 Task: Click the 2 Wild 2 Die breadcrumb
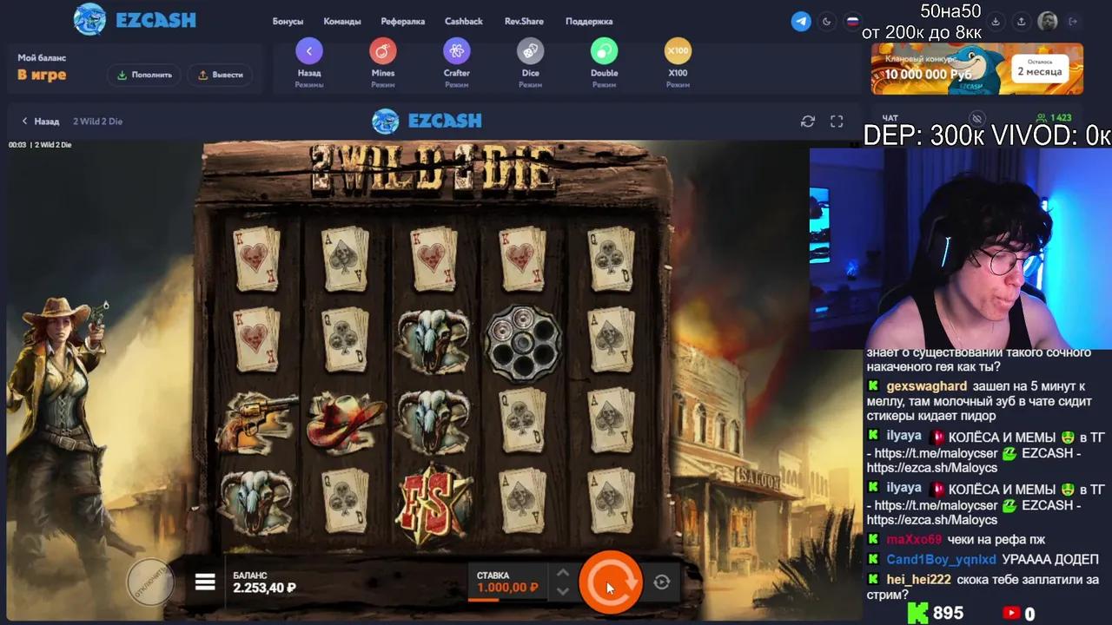(97, 122)
